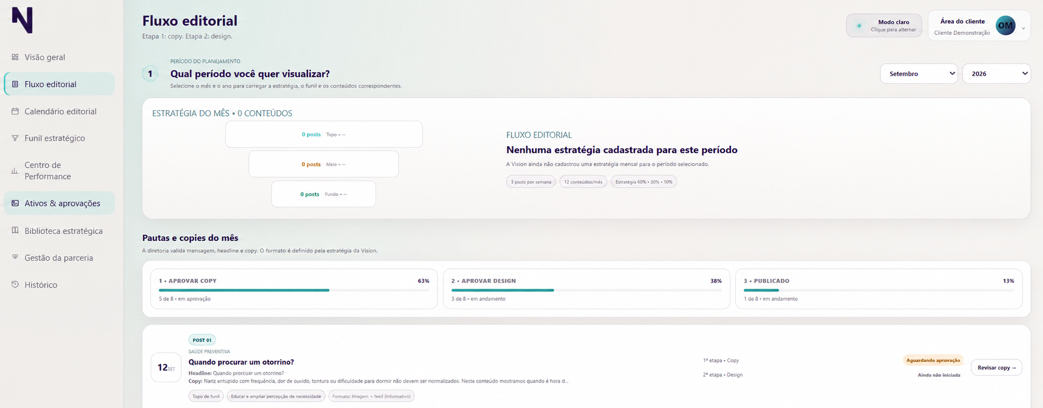Click the Ativos & aprovações image icon
This screenshot has height=408, width=1043.
[x=15, y=203]
